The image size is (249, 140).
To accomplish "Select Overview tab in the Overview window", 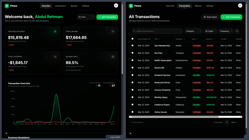I will pyautogui.click(x=46, y=6).
